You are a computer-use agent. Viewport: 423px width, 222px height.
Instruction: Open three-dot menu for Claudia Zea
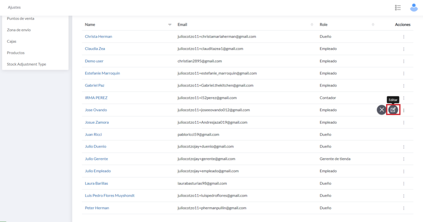(404, 49)
